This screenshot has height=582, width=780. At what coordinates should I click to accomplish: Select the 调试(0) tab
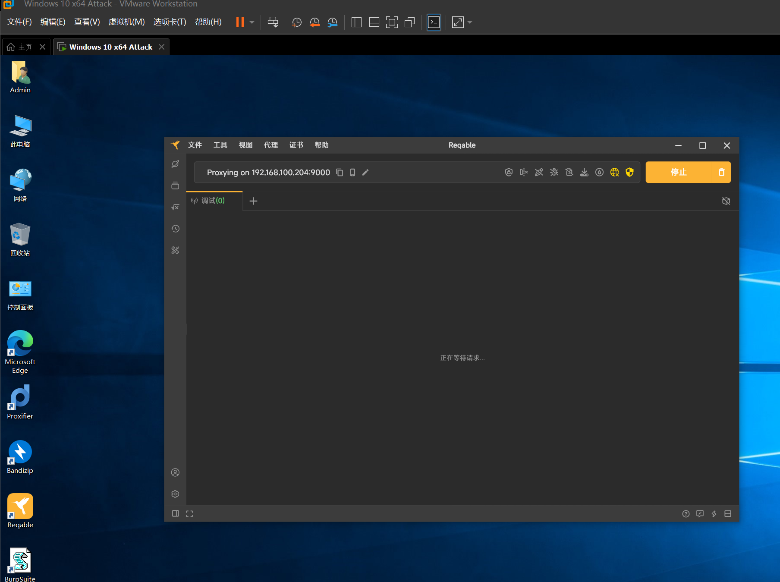[x=213, y=201]
